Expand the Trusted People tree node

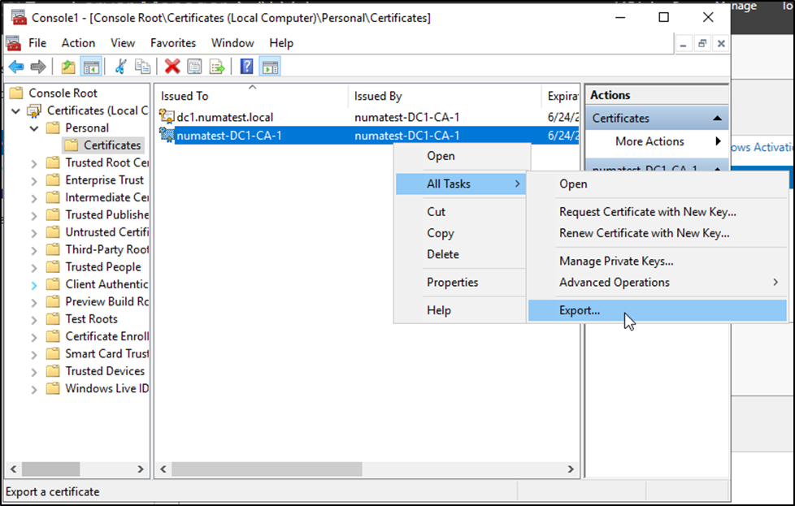pyautogui.click(x=34, y=267)
